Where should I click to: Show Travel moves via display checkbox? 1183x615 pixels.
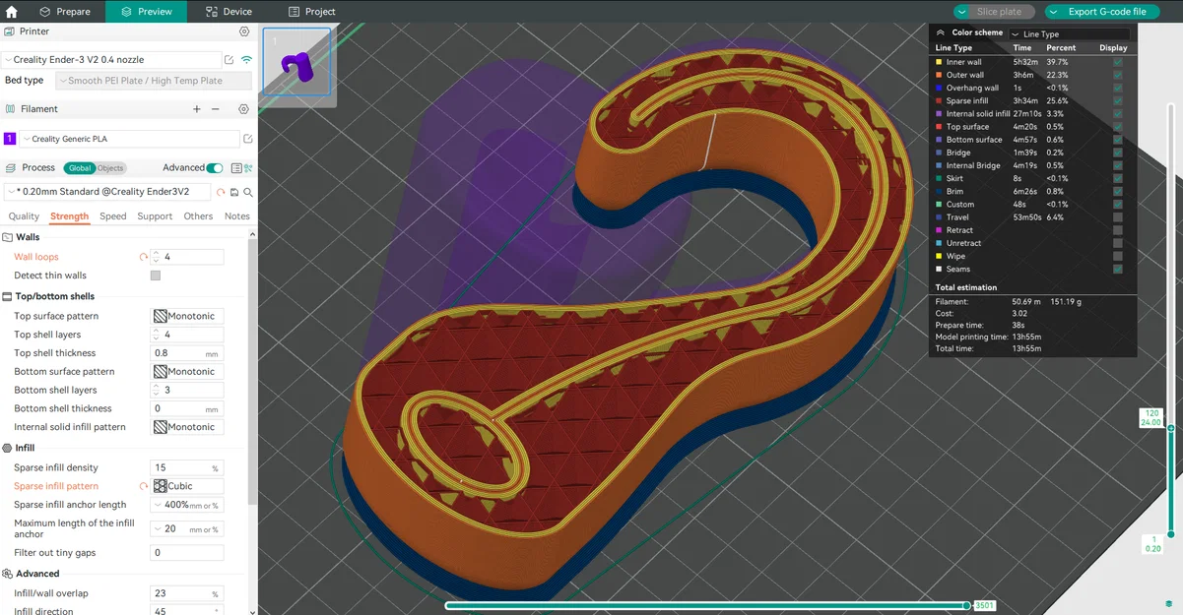(x=1117, y=217)
